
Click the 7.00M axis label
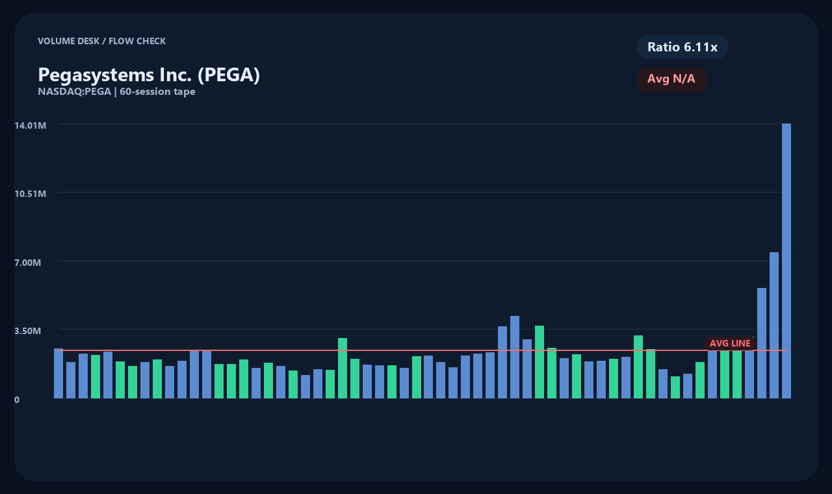27,263
